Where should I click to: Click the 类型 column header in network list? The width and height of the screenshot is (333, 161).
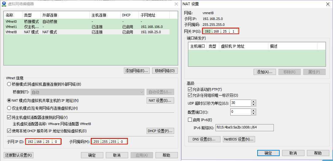pyautogui.click(x=31, y=15)
